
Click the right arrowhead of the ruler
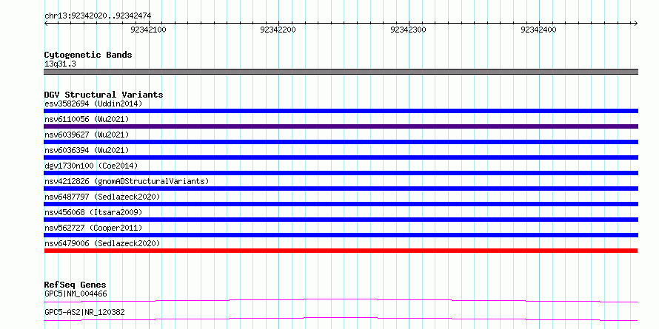point(636,23)
